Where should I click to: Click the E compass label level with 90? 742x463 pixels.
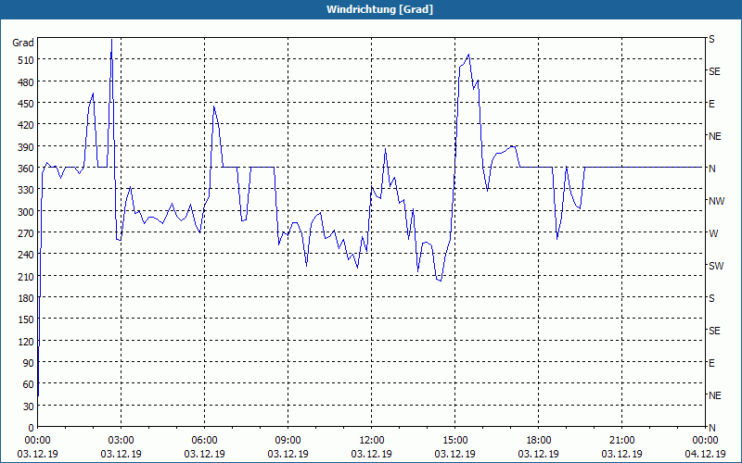point(711,363)
